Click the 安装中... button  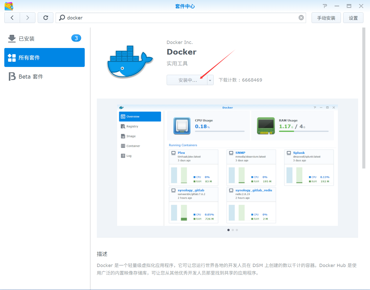[x=187, y=80]
